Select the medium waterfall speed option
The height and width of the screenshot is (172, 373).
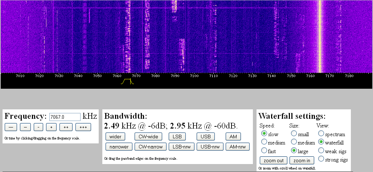pyautogui.click(x=264, y=142)
